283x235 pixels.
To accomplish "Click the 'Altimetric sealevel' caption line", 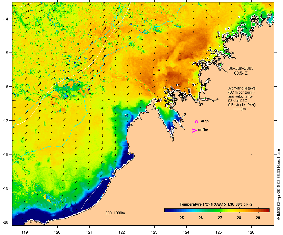I will coord(242,88).
